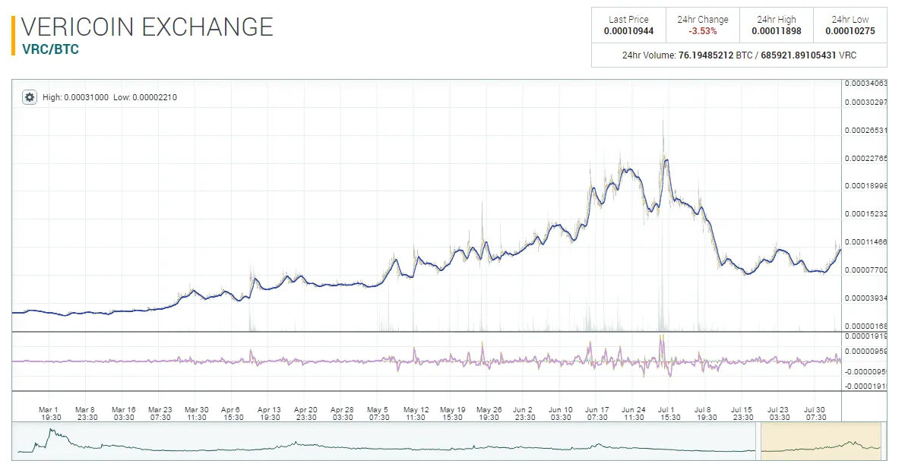Click the Jun 2 23:30 date label
Screen dimensions: 905x470
[524, 414]
